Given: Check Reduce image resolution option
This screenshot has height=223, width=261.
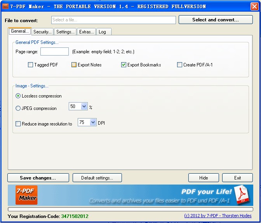Looking at the screenshot, I should [18, 124].
